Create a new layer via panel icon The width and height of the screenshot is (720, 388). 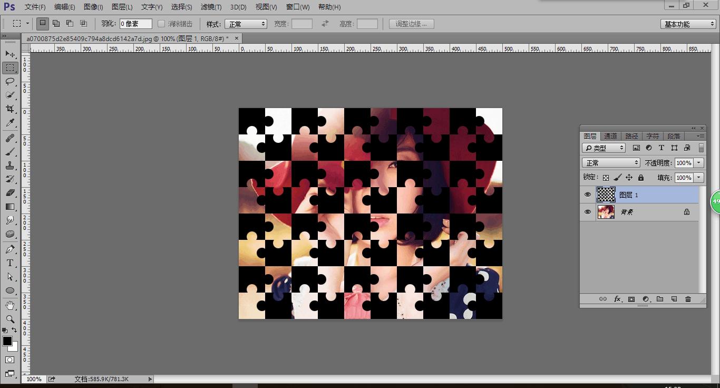(674, 299)
